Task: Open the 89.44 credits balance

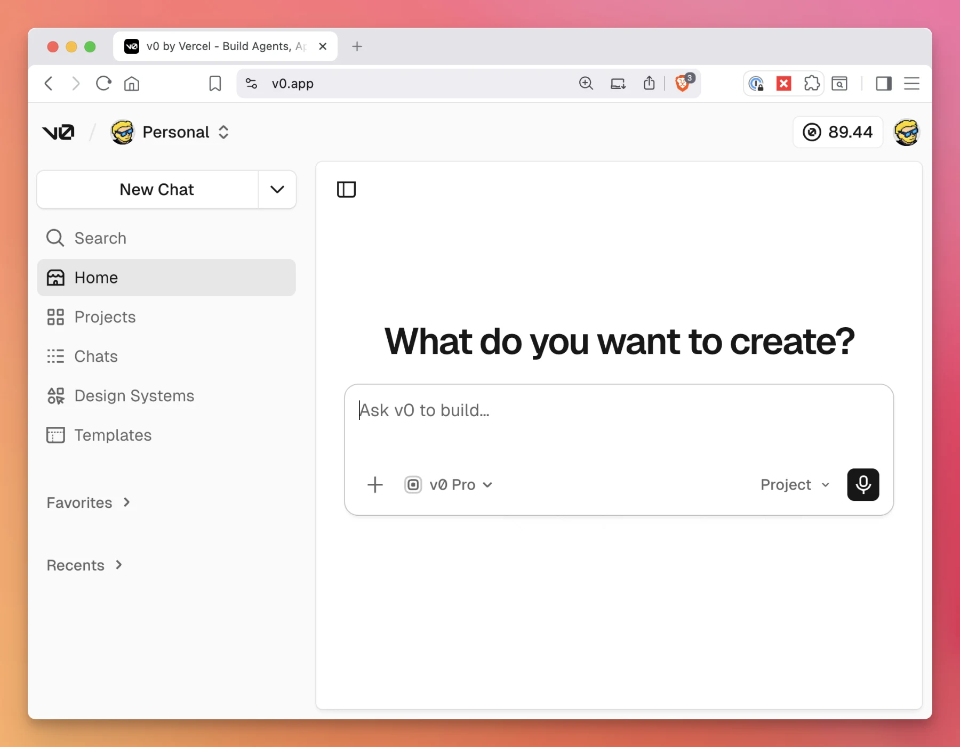Action: 838,132
